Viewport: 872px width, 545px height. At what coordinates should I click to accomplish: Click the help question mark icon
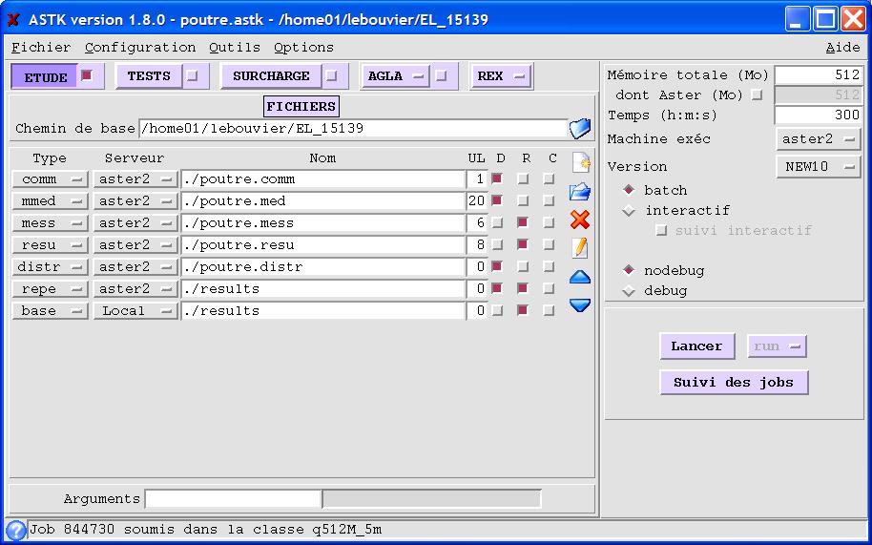[x=15, y=531]
